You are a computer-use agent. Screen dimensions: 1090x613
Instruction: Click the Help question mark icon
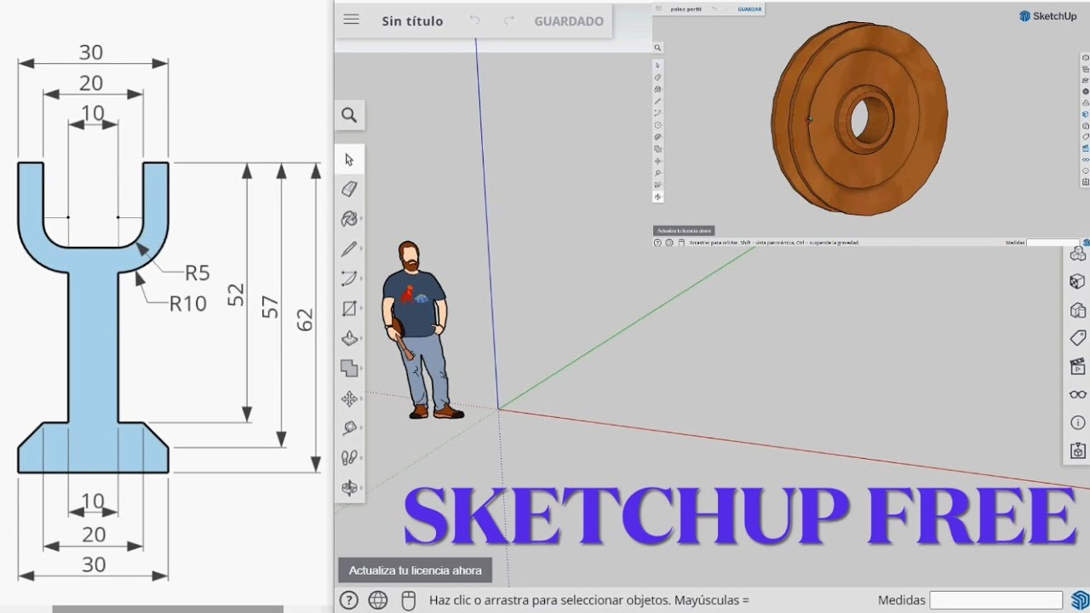[349, 600]
